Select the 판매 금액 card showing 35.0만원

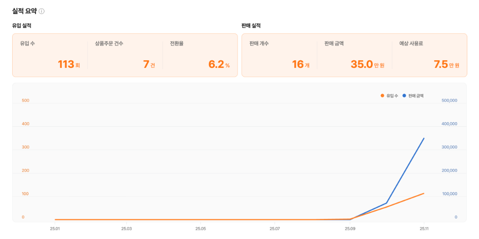[354, 55]
